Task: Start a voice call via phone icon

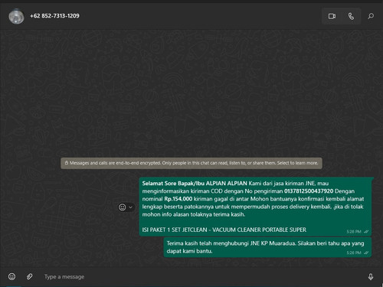Action: pyautogui.click(x=352, y=16)
